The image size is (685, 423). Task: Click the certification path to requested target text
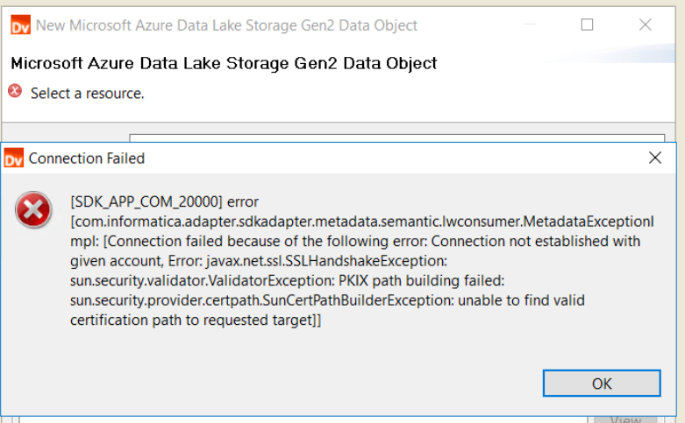196,320
